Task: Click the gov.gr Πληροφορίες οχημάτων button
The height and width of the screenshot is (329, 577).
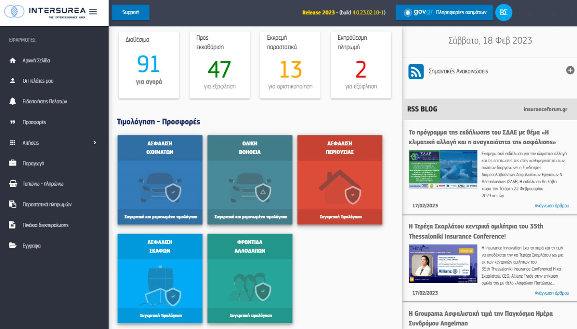Action: (444, 12)
